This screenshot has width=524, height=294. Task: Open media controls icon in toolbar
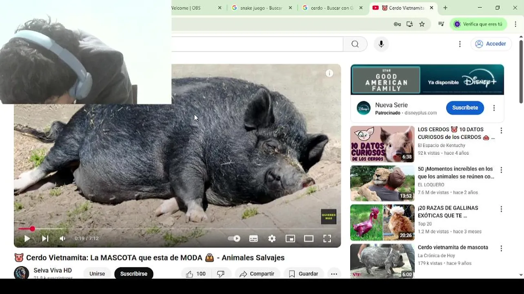[x=441, y=24]
